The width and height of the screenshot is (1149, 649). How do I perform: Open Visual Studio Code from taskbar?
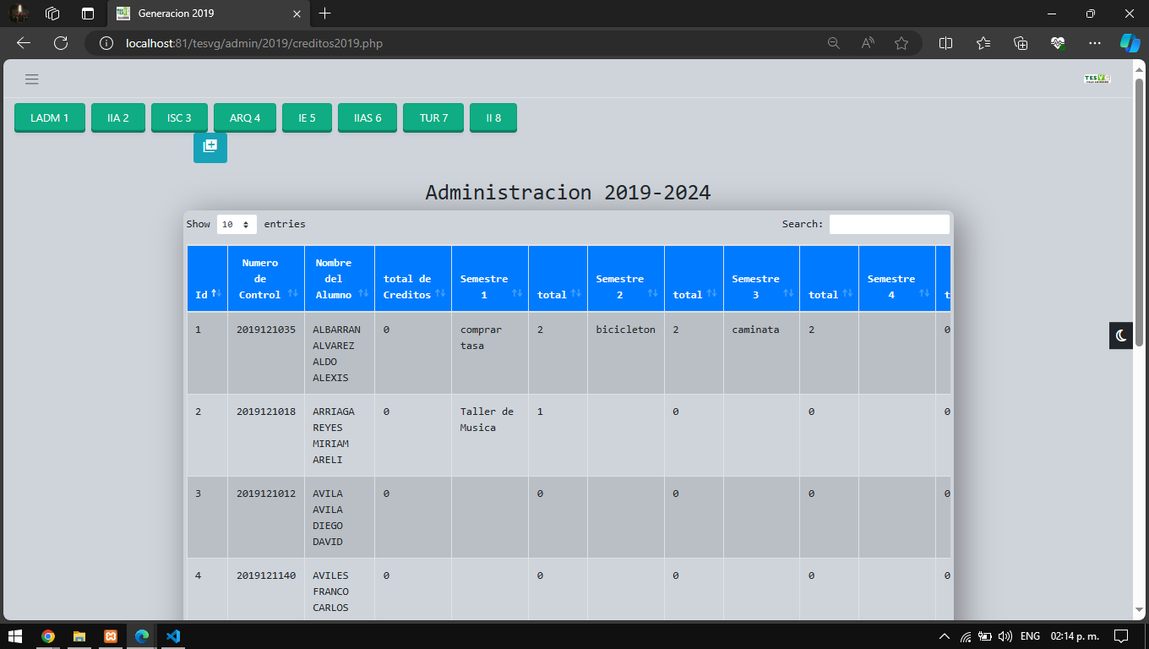coord(173,636)
